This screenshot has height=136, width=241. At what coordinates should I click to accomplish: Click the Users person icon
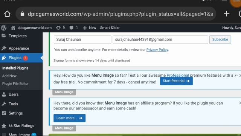click(4, 94)
